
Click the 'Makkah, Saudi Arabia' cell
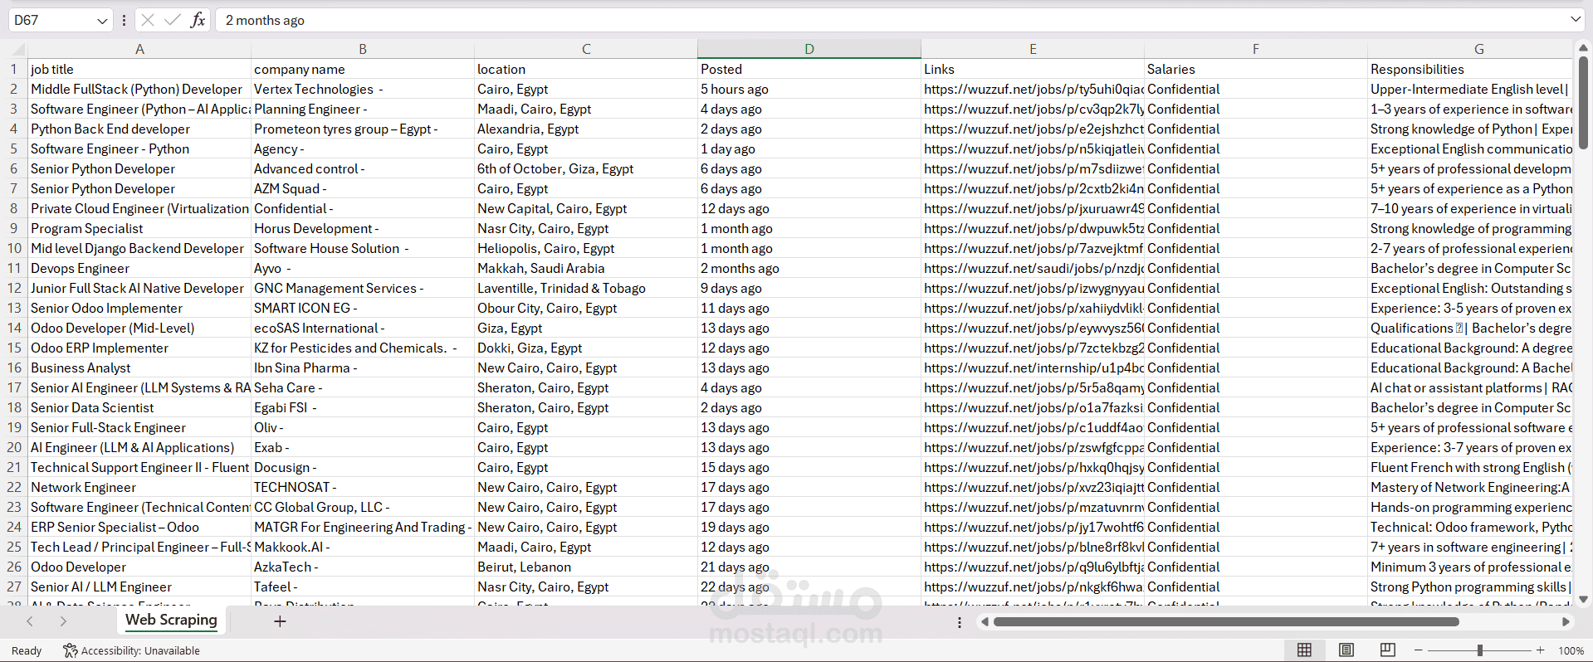tap(586, 268)
